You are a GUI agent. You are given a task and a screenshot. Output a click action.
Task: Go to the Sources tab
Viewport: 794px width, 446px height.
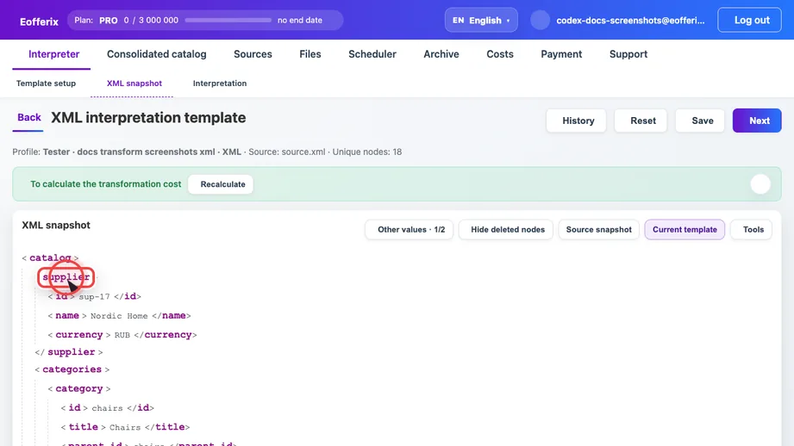tap(253, 54)
